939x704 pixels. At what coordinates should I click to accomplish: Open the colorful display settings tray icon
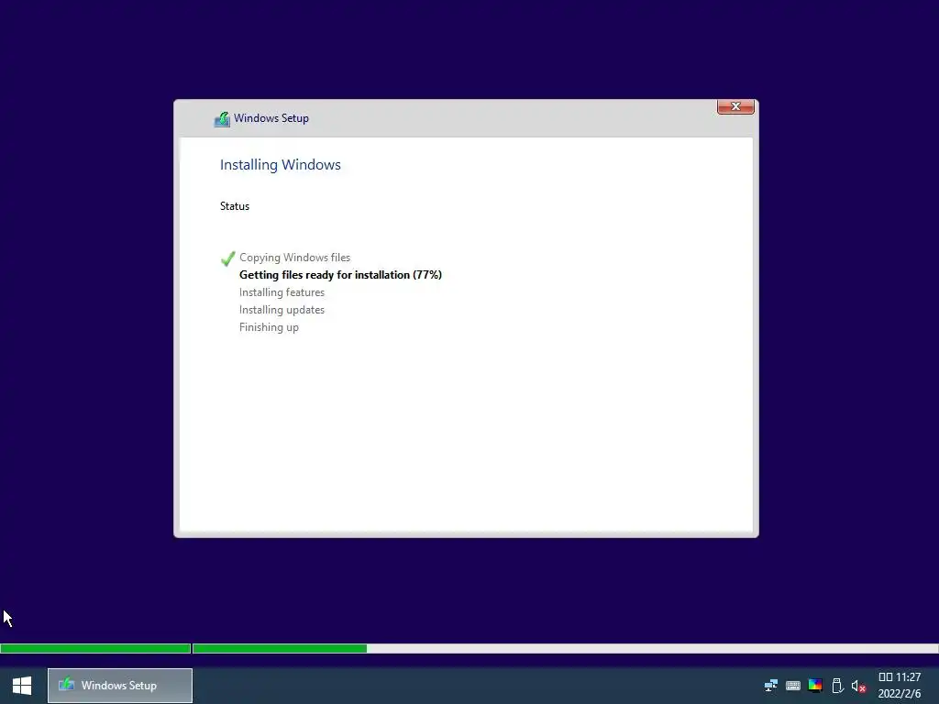[815, 686]
